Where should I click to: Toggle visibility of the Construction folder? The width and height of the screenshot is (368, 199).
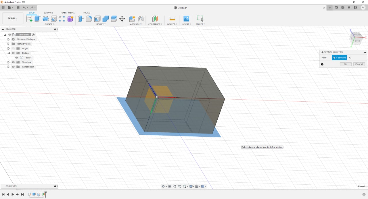point(13,67)
